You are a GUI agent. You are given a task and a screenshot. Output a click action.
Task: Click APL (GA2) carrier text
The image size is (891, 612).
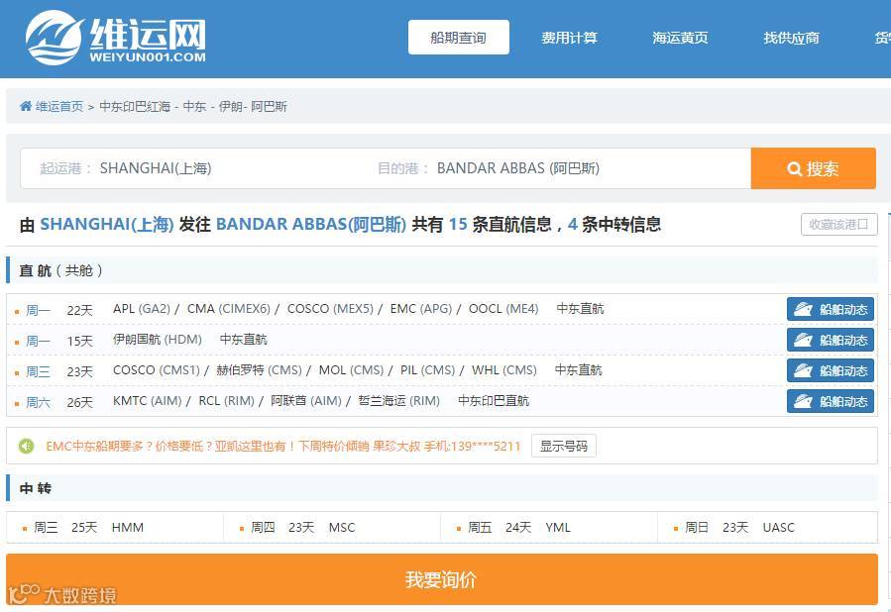[142, 309]
